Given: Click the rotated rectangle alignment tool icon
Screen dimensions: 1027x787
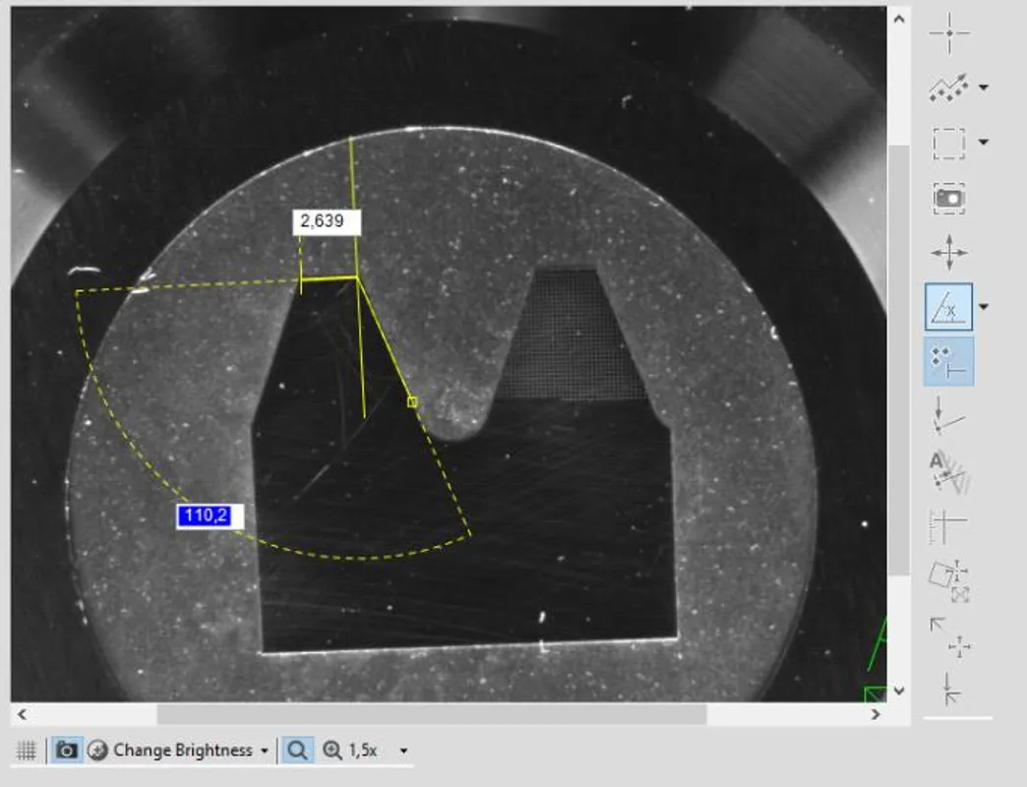Looking at the screenshot, I should 949,580.
